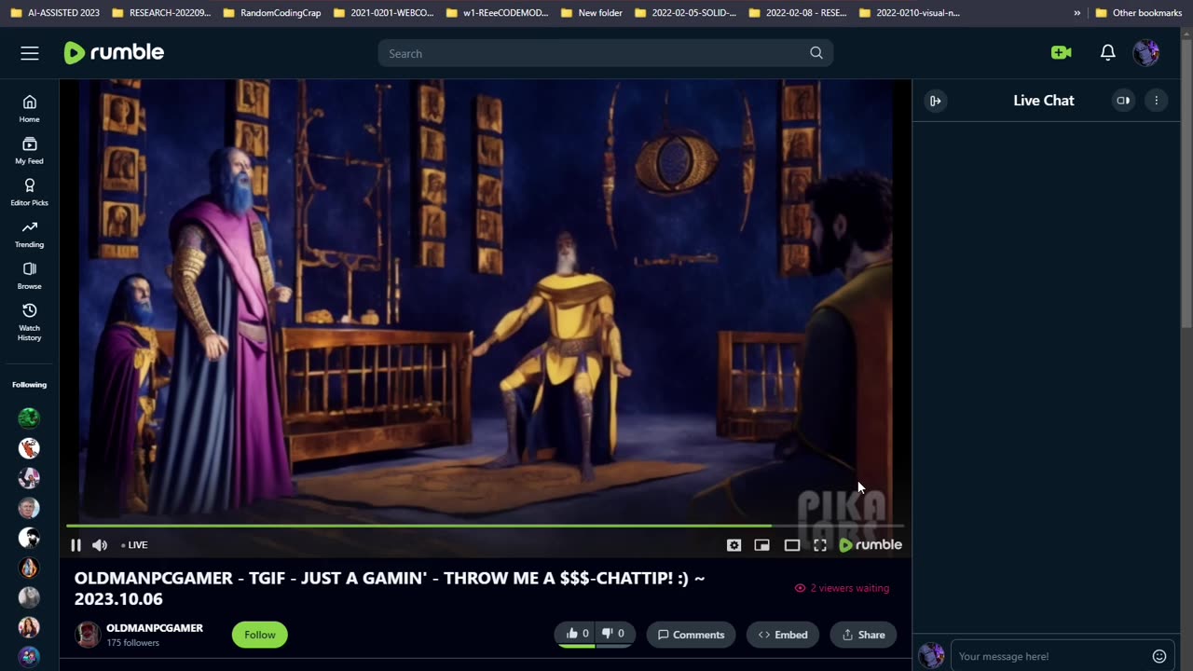
Task: Collapse the Live Chat panel
Action: 936,101
